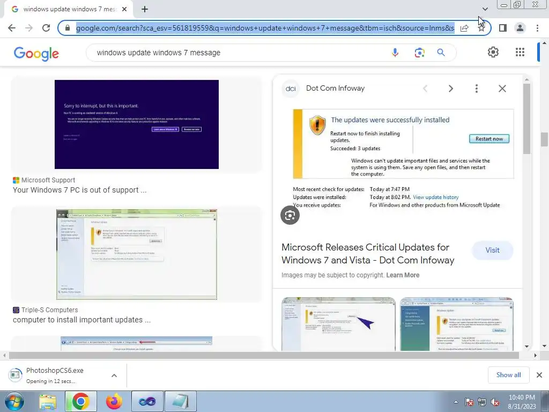Open the partly visible Change settings thumbnail
Screen dimensions: 549x412
point(137,344)
